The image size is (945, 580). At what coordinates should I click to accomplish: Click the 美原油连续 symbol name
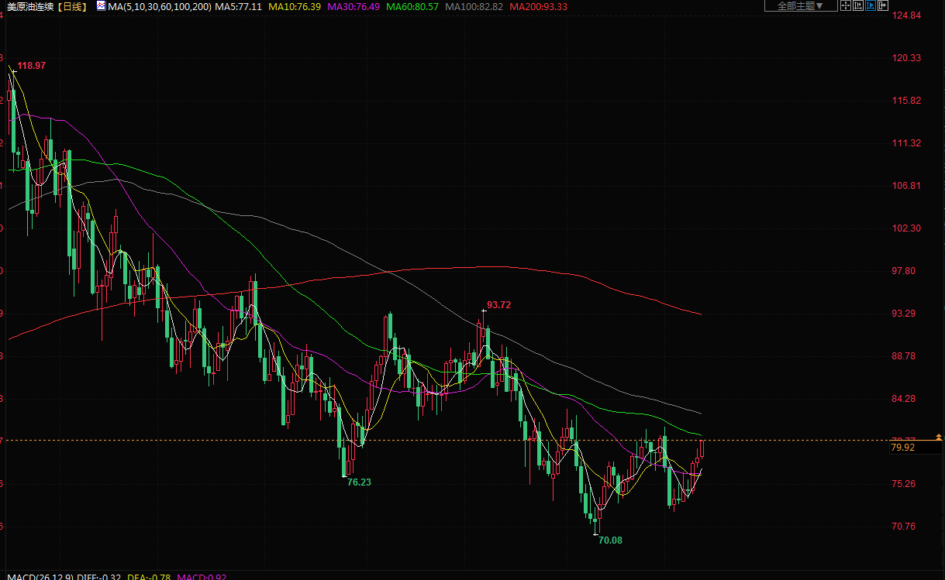click(31, 6)
